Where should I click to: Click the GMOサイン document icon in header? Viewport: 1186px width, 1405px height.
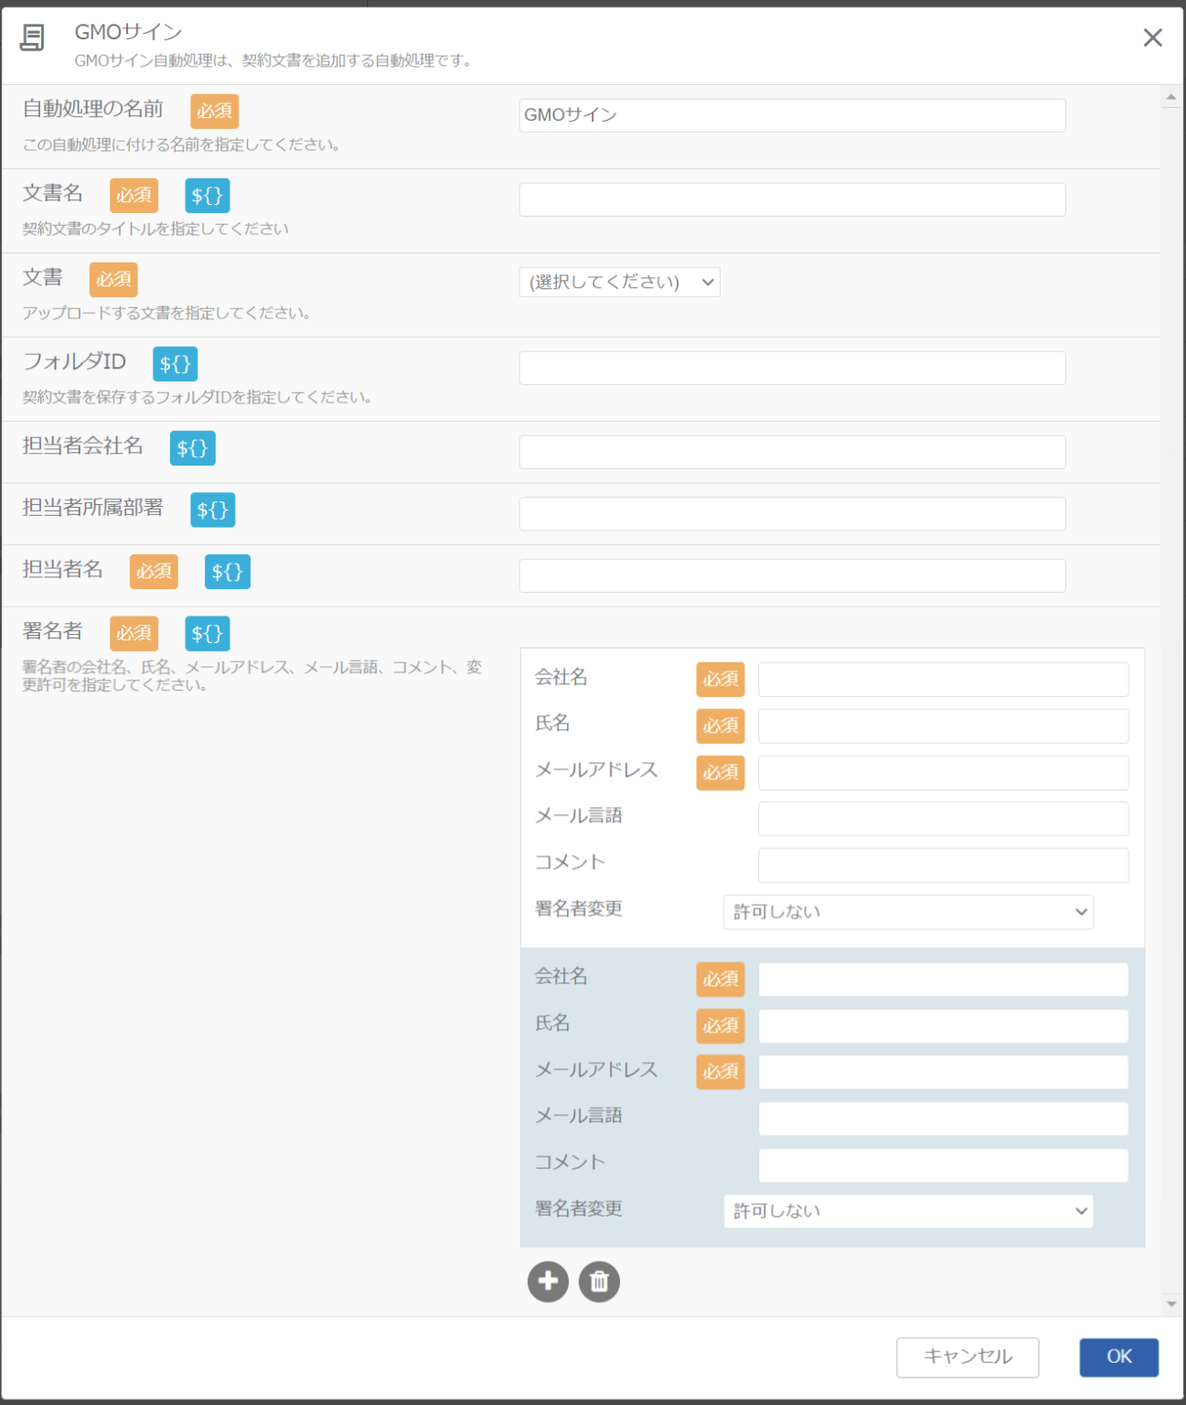coord(32,38)
